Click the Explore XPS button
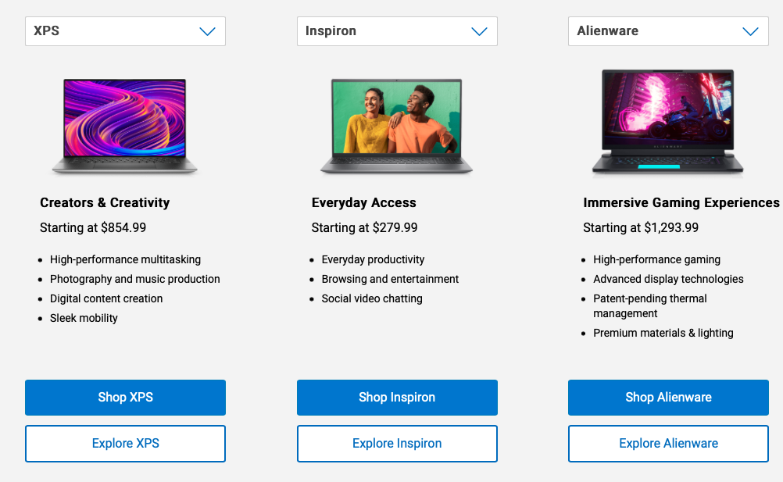This screenshot has width=783, height=482. [x=125, y=444]
